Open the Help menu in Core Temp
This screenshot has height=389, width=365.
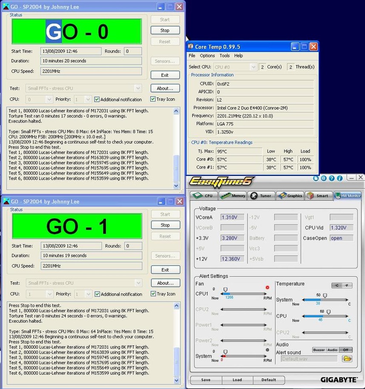pos(239,55)
